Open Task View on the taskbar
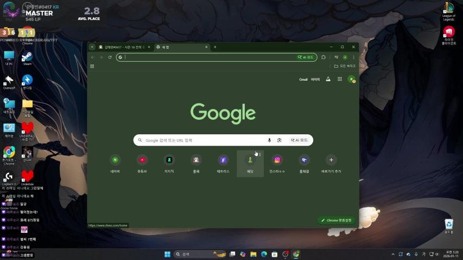The image size is (463, 260). click(x=232, y=254)
